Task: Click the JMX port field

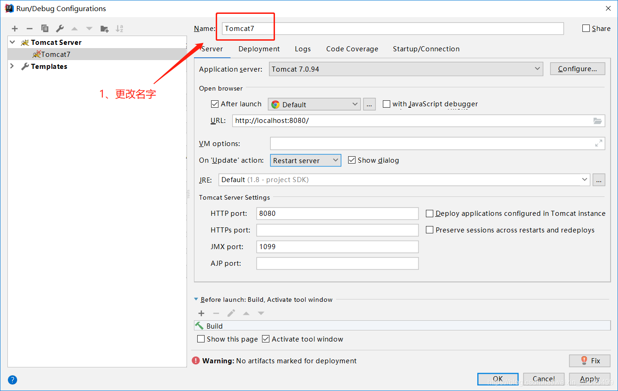Action: [337, 246]
